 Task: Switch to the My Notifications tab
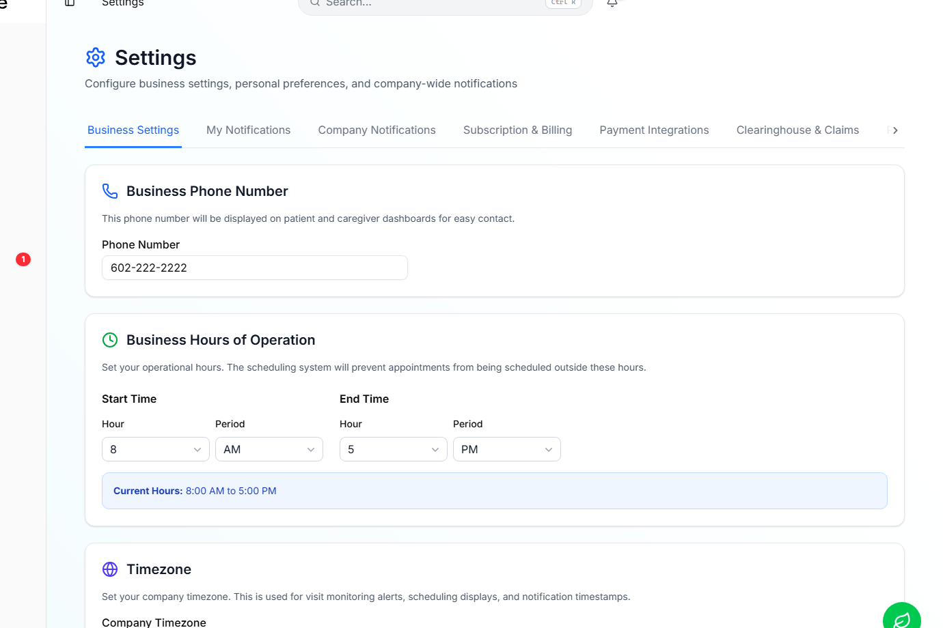pos(249,130)
